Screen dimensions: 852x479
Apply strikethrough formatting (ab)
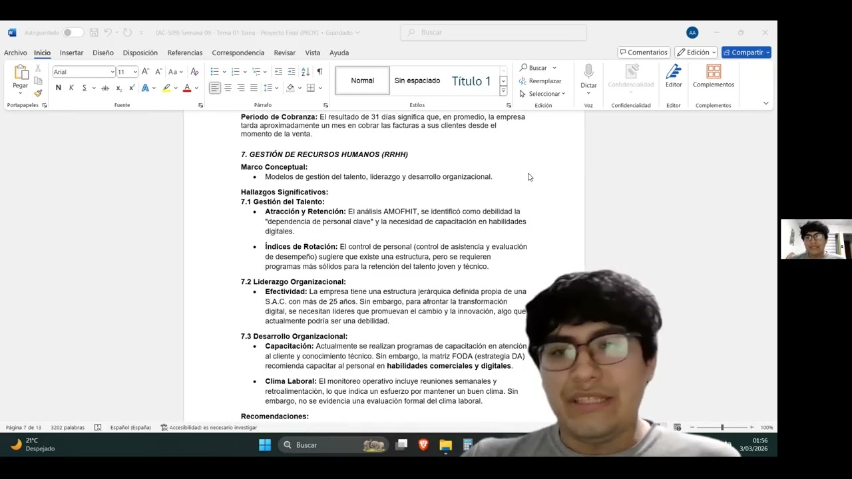click(105, 88)
